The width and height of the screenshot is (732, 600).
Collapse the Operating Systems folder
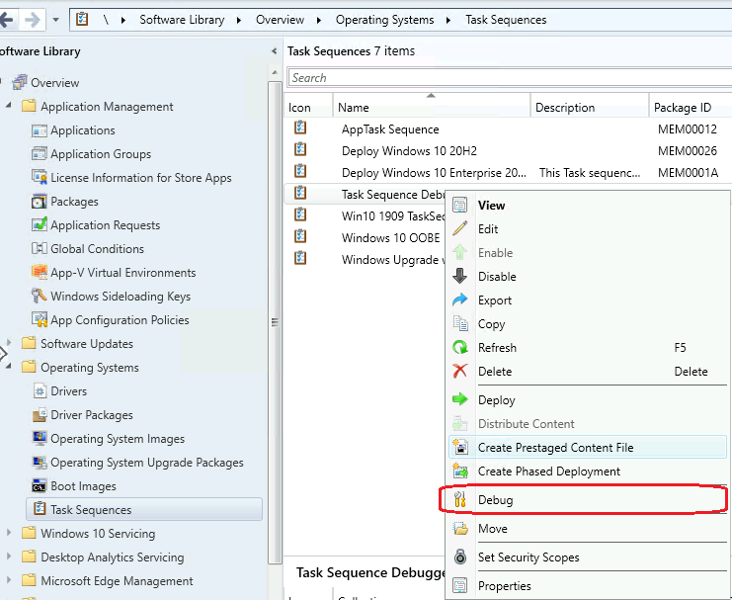9,367
